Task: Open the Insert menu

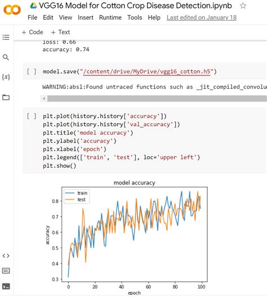Action: [x=86, y=17]
